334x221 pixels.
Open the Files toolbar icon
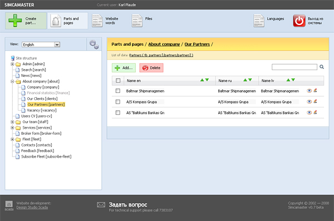(x=137, y=21)
